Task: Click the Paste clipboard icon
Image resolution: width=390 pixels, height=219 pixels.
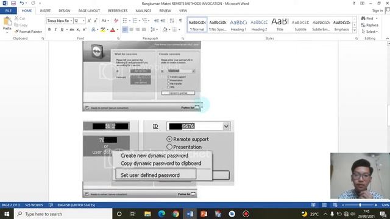Action: point(7,22)
